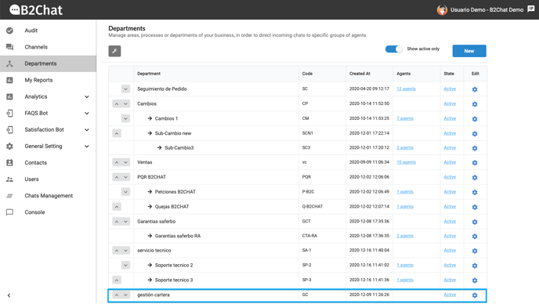Move Quejas B2CHAT up

(117, 207)
